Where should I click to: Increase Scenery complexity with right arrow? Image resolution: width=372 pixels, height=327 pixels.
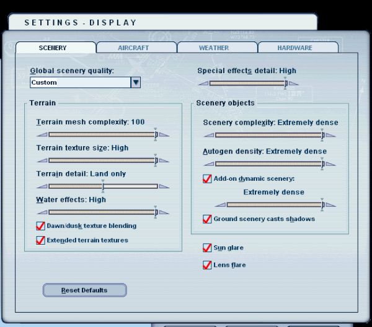pos(330,135)
